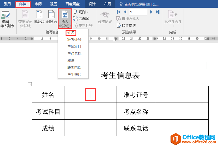Screen dimensions: 218x147
Task: Expand the 完成并合并 dropdown arrow
Action: pos(173,26)
